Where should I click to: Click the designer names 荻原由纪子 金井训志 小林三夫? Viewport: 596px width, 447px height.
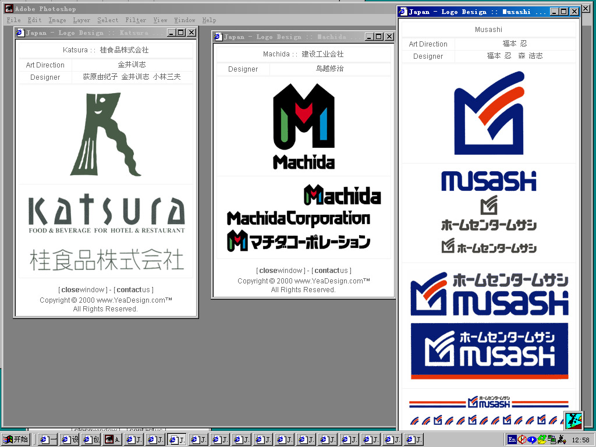(132, 77)
